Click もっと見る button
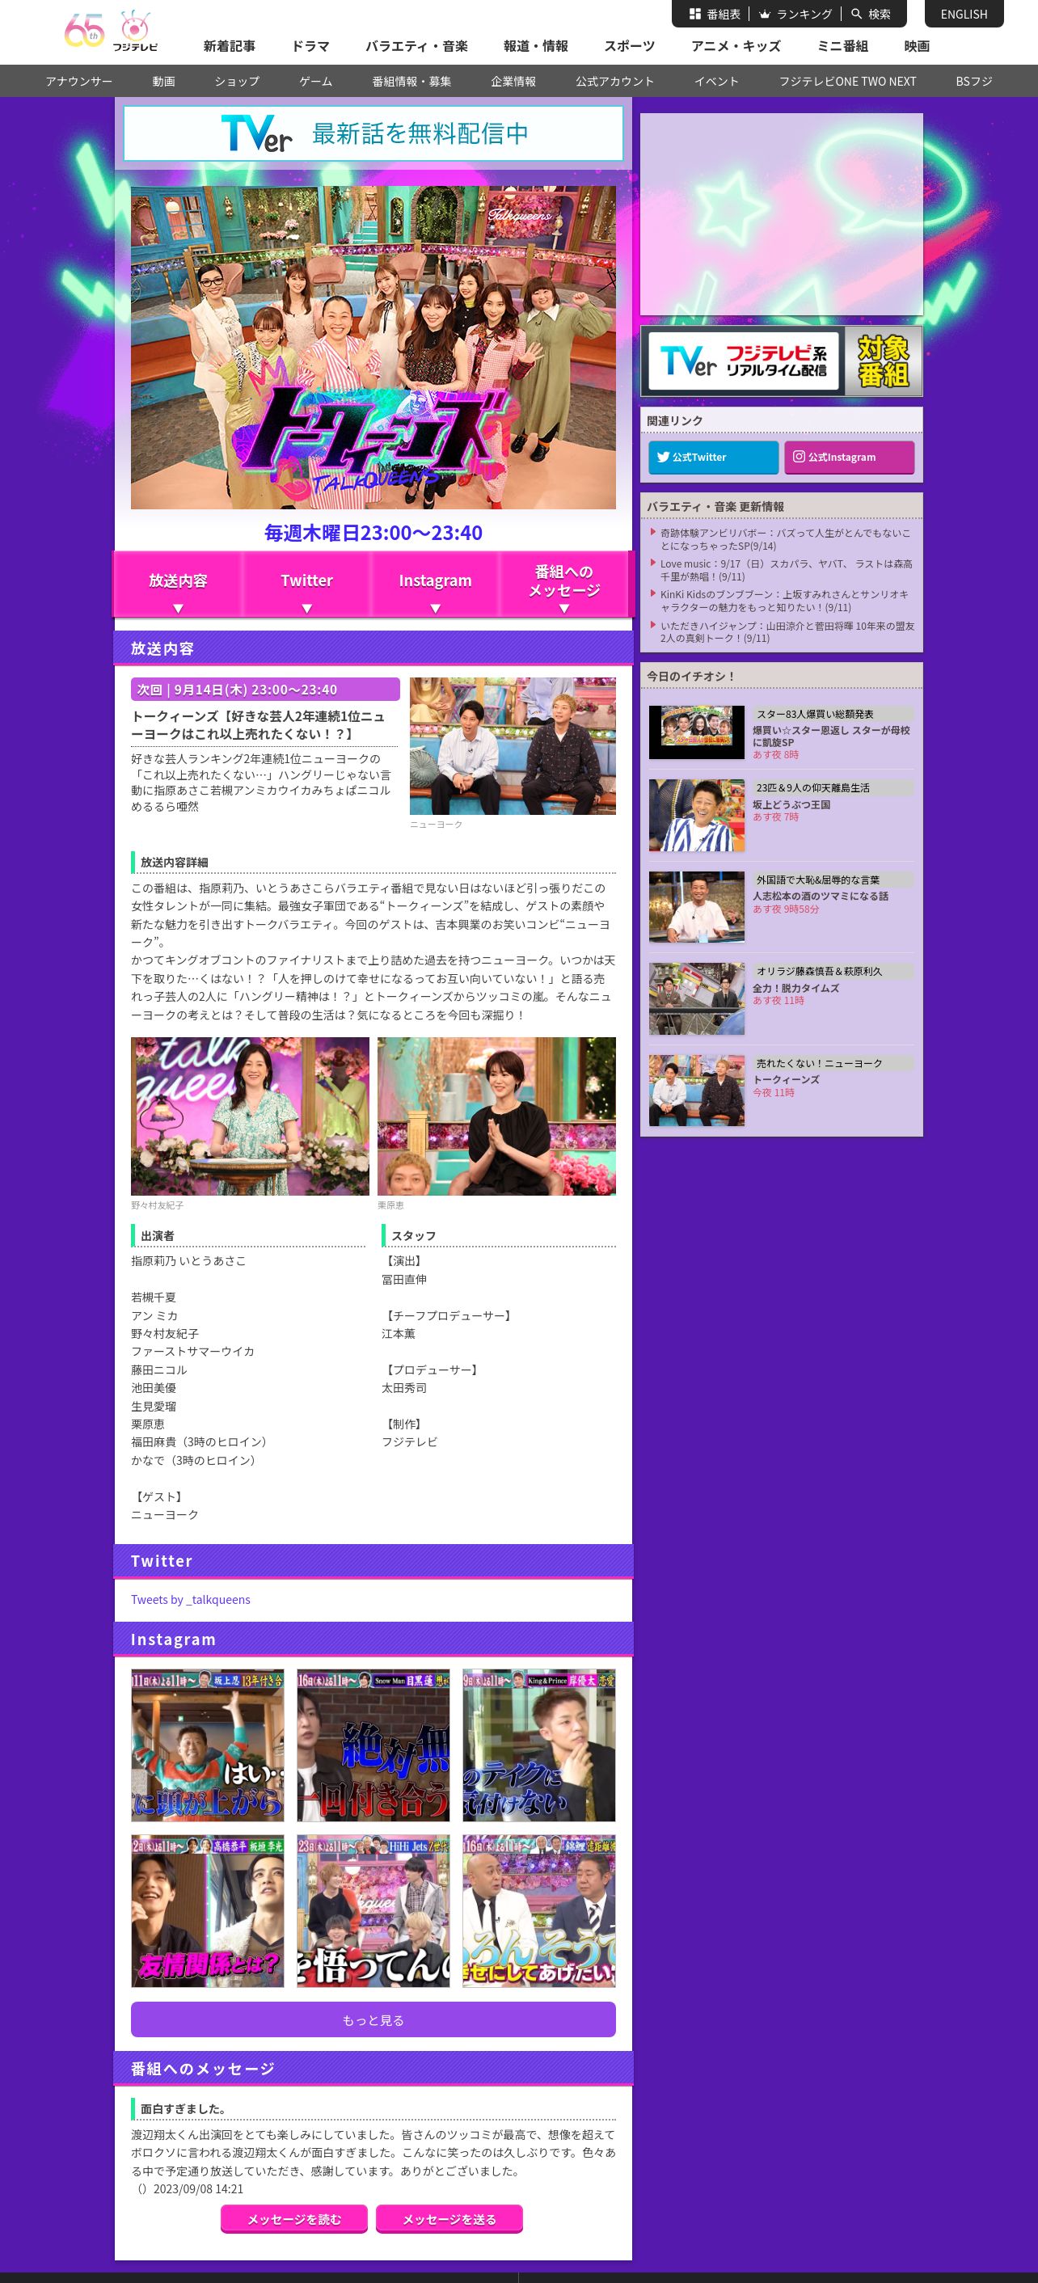This screenshot has height=2283, width=1038. (373, 2019)
